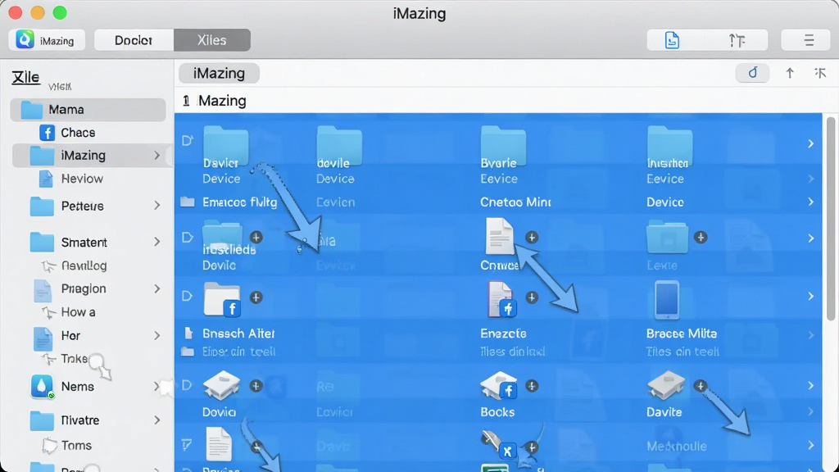839x472 pixels.
Task: Open the tablet device icon above Brecee Milta
Action: point(667,300)
